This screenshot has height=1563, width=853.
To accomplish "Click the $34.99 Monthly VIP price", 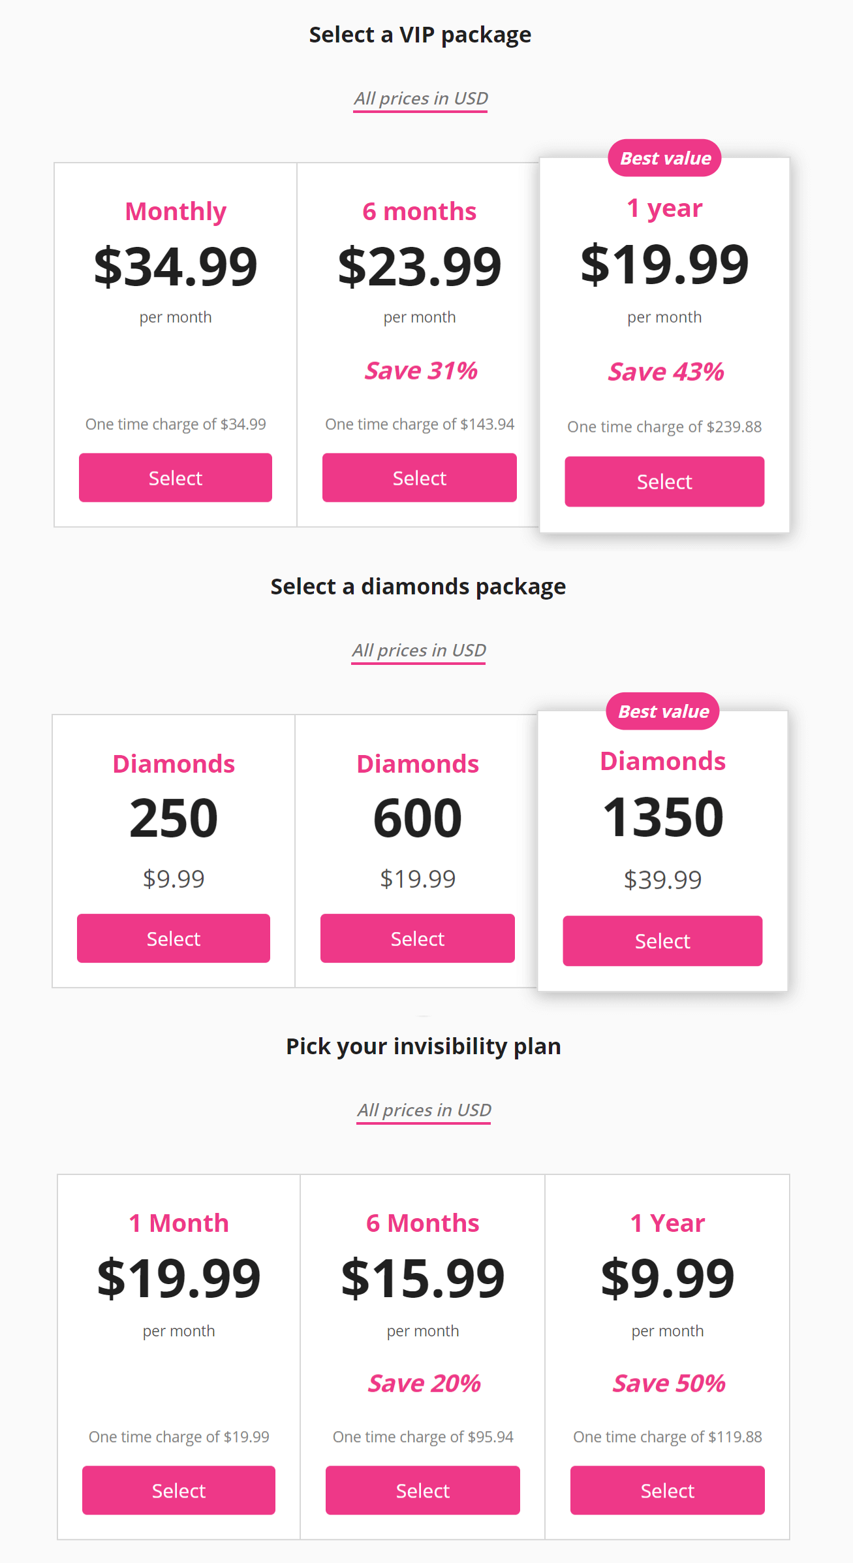I will coord(176,266).
